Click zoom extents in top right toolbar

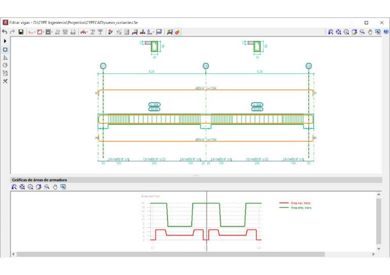click(339, 32)
